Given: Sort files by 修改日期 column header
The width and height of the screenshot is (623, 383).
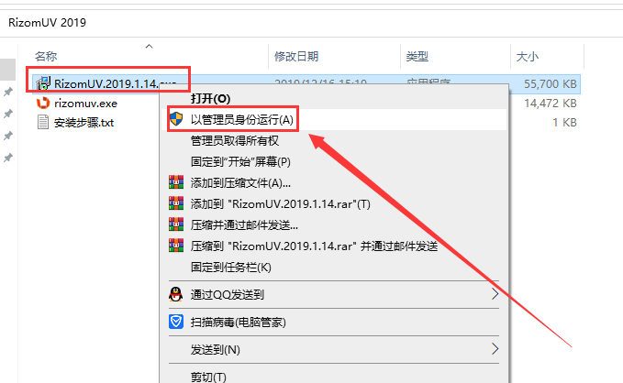Looking at the screenshot, I should pyautogui.click(x=297, y=57).
